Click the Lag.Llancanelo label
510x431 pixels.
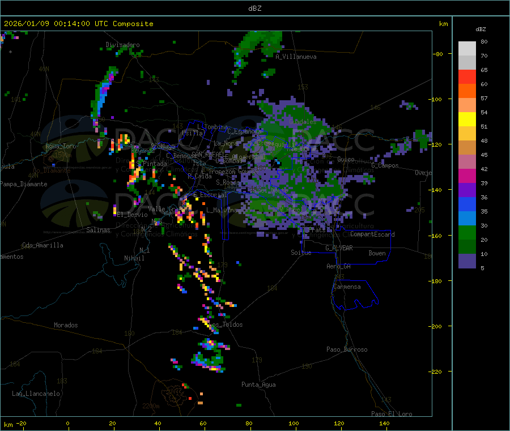click(36, 394)
